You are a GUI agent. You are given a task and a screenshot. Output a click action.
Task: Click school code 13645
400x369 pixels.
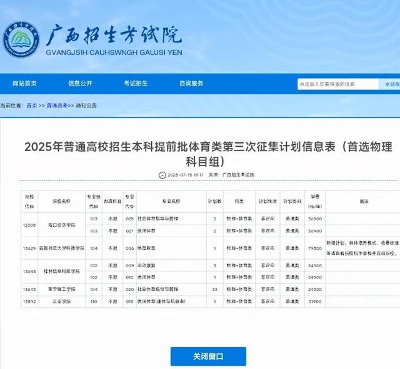coord(29,289)
